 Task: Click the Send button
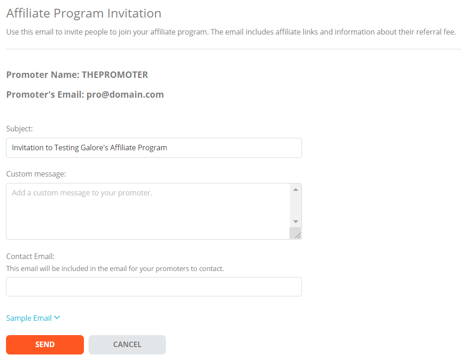click(45, 344)
